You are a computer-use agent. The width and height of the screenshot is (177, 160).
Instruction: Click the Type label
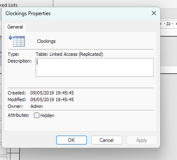tap(13, 54)
